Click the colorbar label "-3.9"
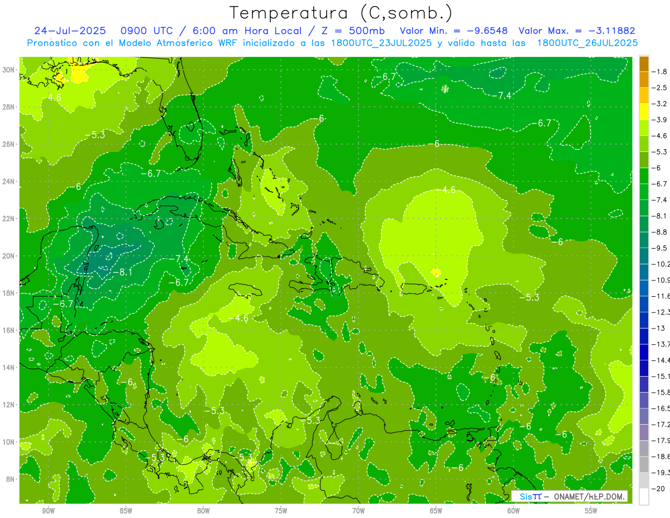Viewport: 670px width, 518px height. pyautogui.click(x=660, y=120)
